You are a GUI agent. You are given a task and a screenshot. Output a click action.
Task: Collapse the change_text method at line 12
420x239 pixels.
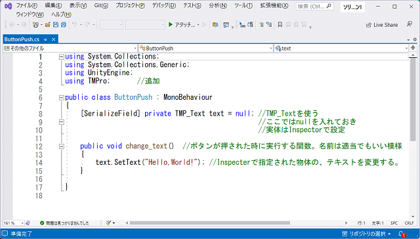pyautogui.click(x=62, y=146)
